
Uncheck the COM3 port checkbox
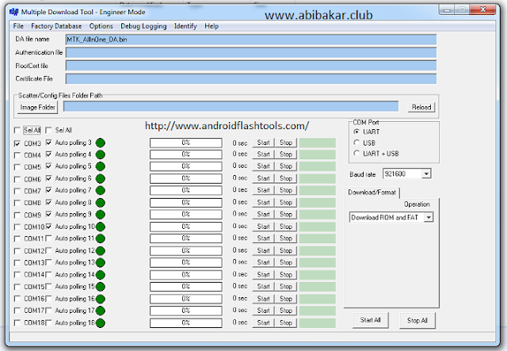pos(17,143)
